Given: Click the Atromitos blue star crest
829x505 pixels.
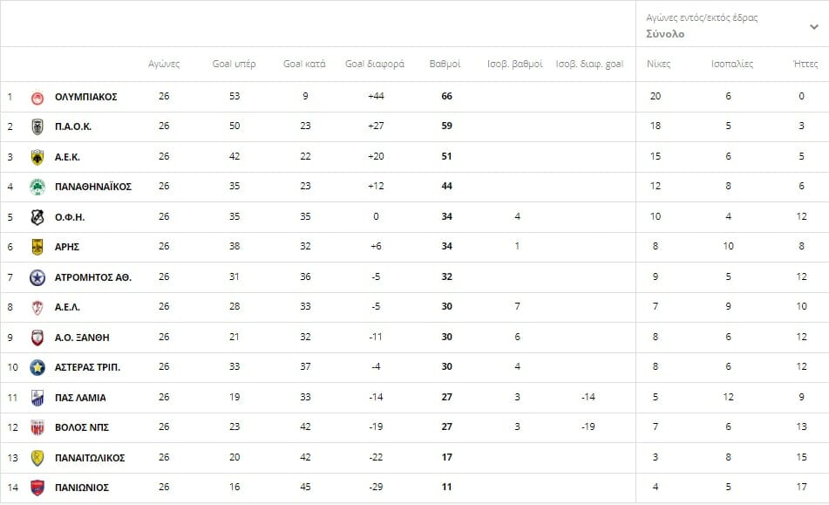Looking at the screenshot, I should (37, 277).
